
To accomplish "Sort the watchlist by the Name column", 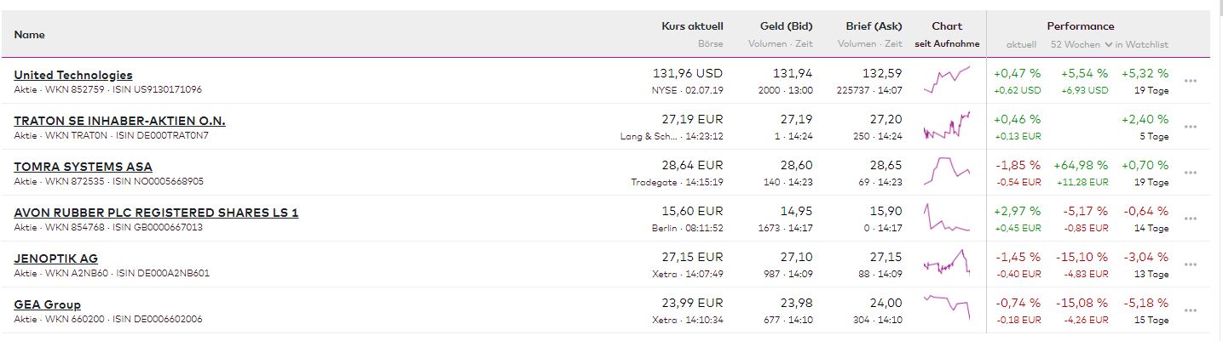I will 29,35.
